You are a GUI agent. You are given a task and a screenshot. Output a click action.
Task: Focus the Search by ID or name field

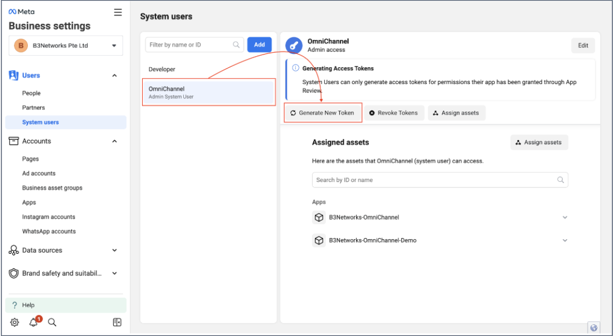[x=440, y=180]
